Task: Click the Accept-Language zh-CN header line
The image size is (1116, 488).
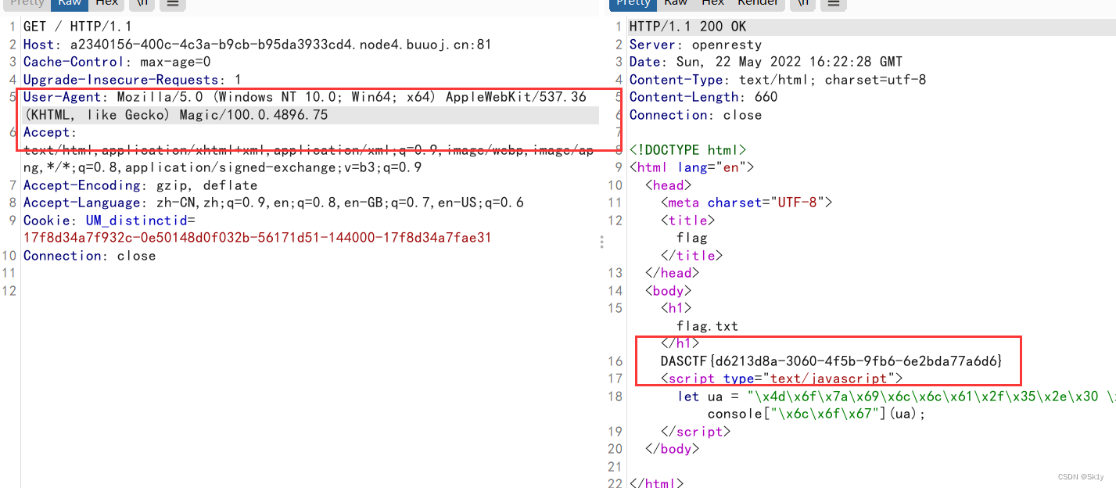Action: 273,203
